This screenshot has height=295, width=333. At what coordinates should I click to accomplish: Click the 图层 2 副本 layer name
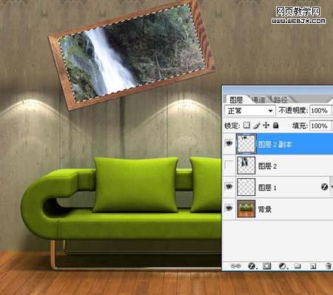tap(275, 144)
